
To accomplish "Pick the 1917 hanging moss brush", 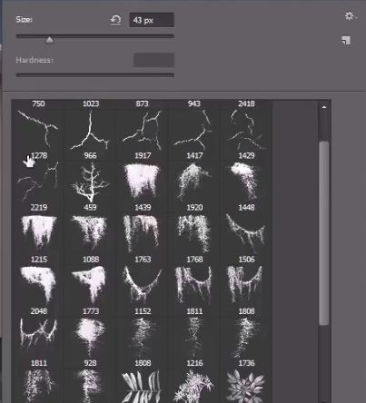I will pyautogui.click(x=142, y=178).
